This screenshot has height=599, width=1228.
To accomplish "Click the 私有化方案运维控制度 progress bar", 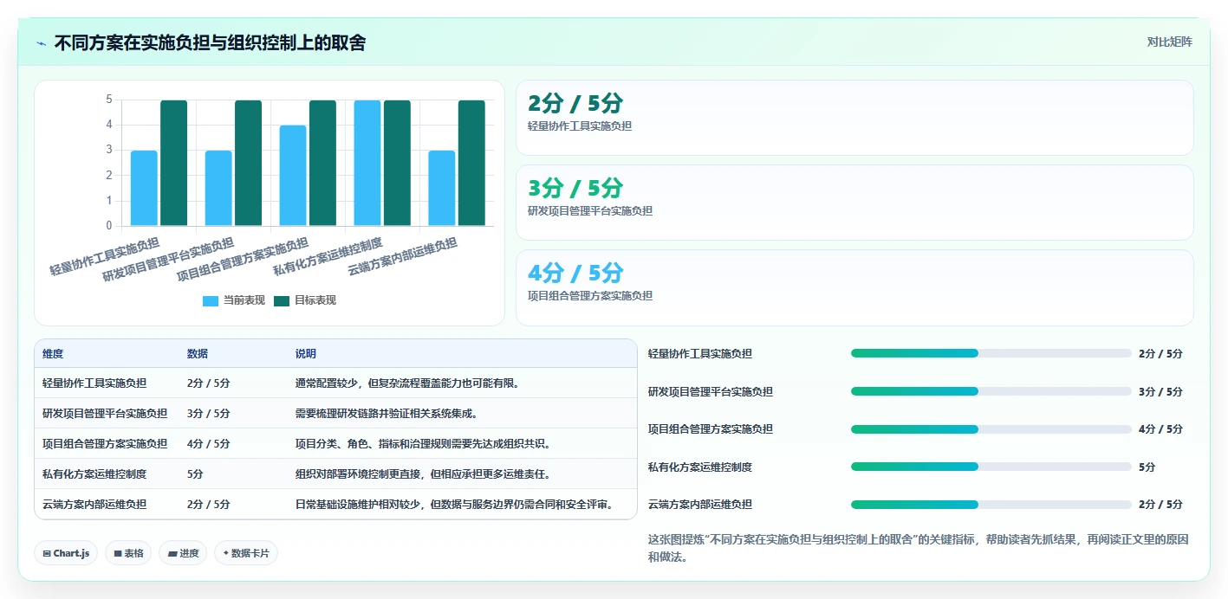I will click(x=991, y=467).
